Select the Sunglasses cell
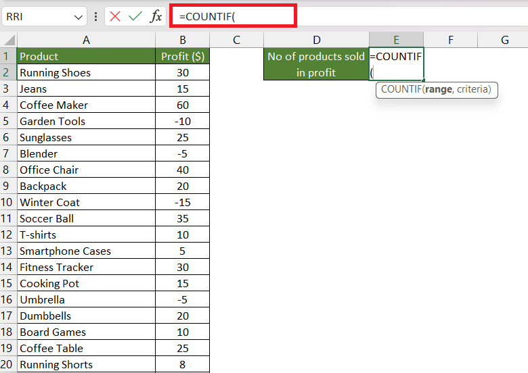 click(86, 137)
